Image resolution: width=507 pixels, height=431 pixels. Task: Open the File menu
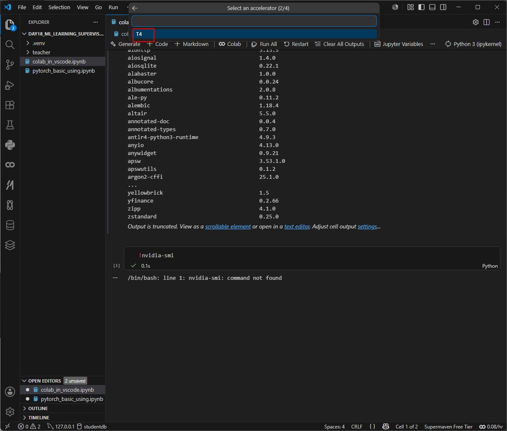[22, 7]
